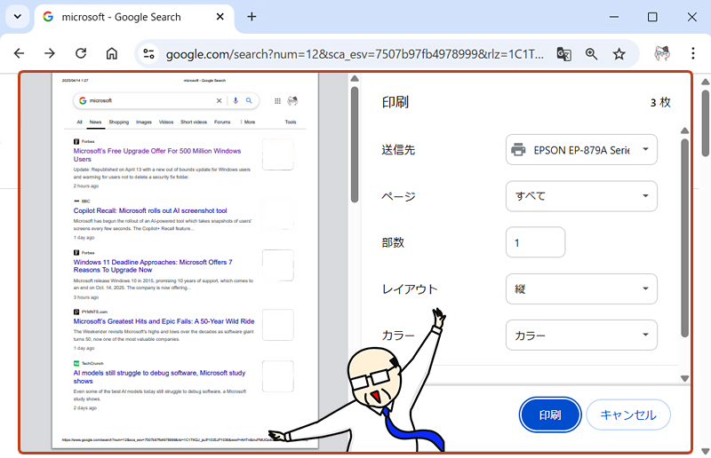The image size is (711, 458).
Task: Reload the current page
Action: (81, 53)
